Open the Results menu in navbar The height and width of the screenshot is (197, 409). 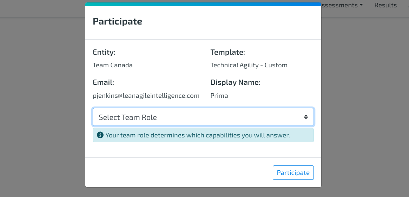point(385,5)
